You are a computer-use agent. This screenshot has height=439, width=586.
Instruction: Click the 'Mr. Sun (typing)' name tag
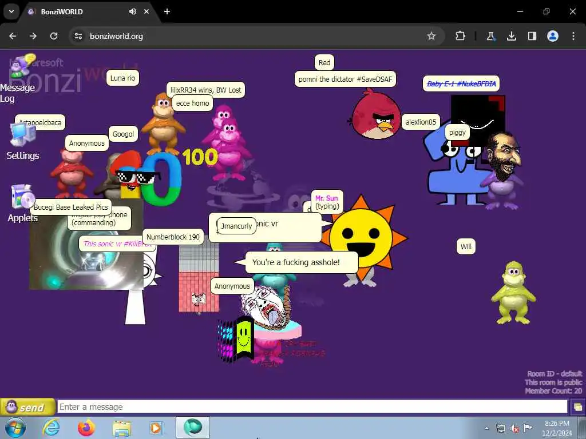pyautogui.click(x=327, y=202)
